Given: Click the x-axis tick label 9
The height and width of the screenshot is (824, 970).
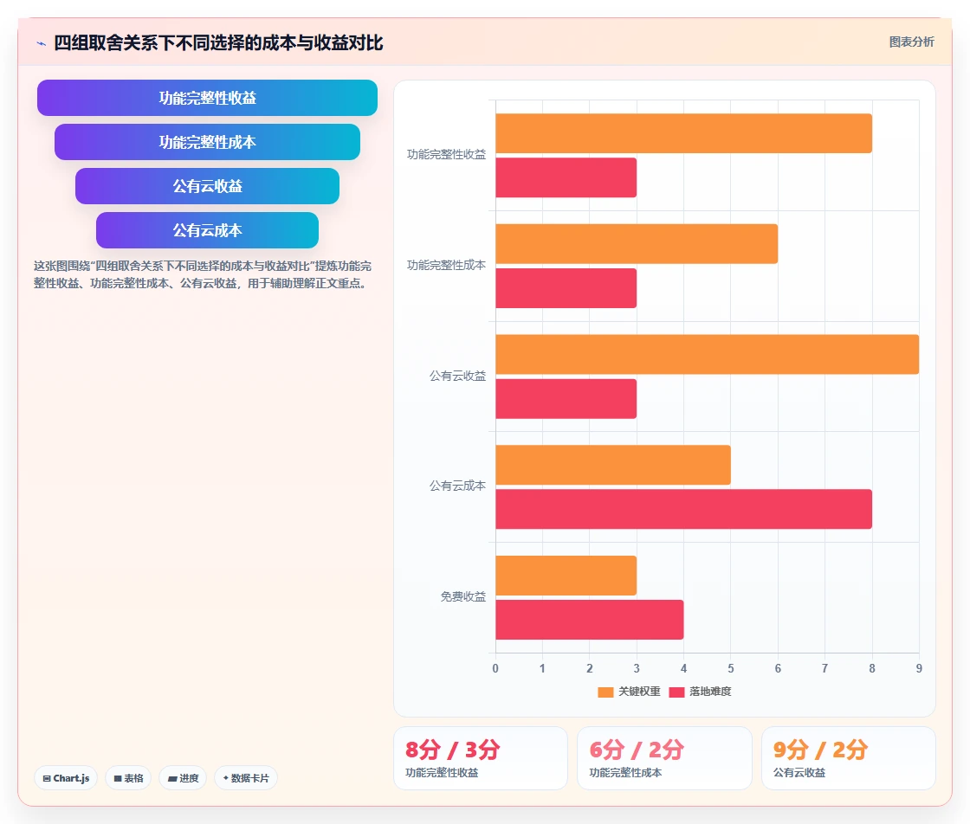Looking at the screenshot, I should pos(919,668).
